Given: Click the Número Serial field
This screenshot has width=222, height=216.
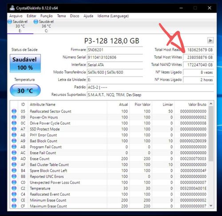Looking at the screenshot, I should coord(115,57).
